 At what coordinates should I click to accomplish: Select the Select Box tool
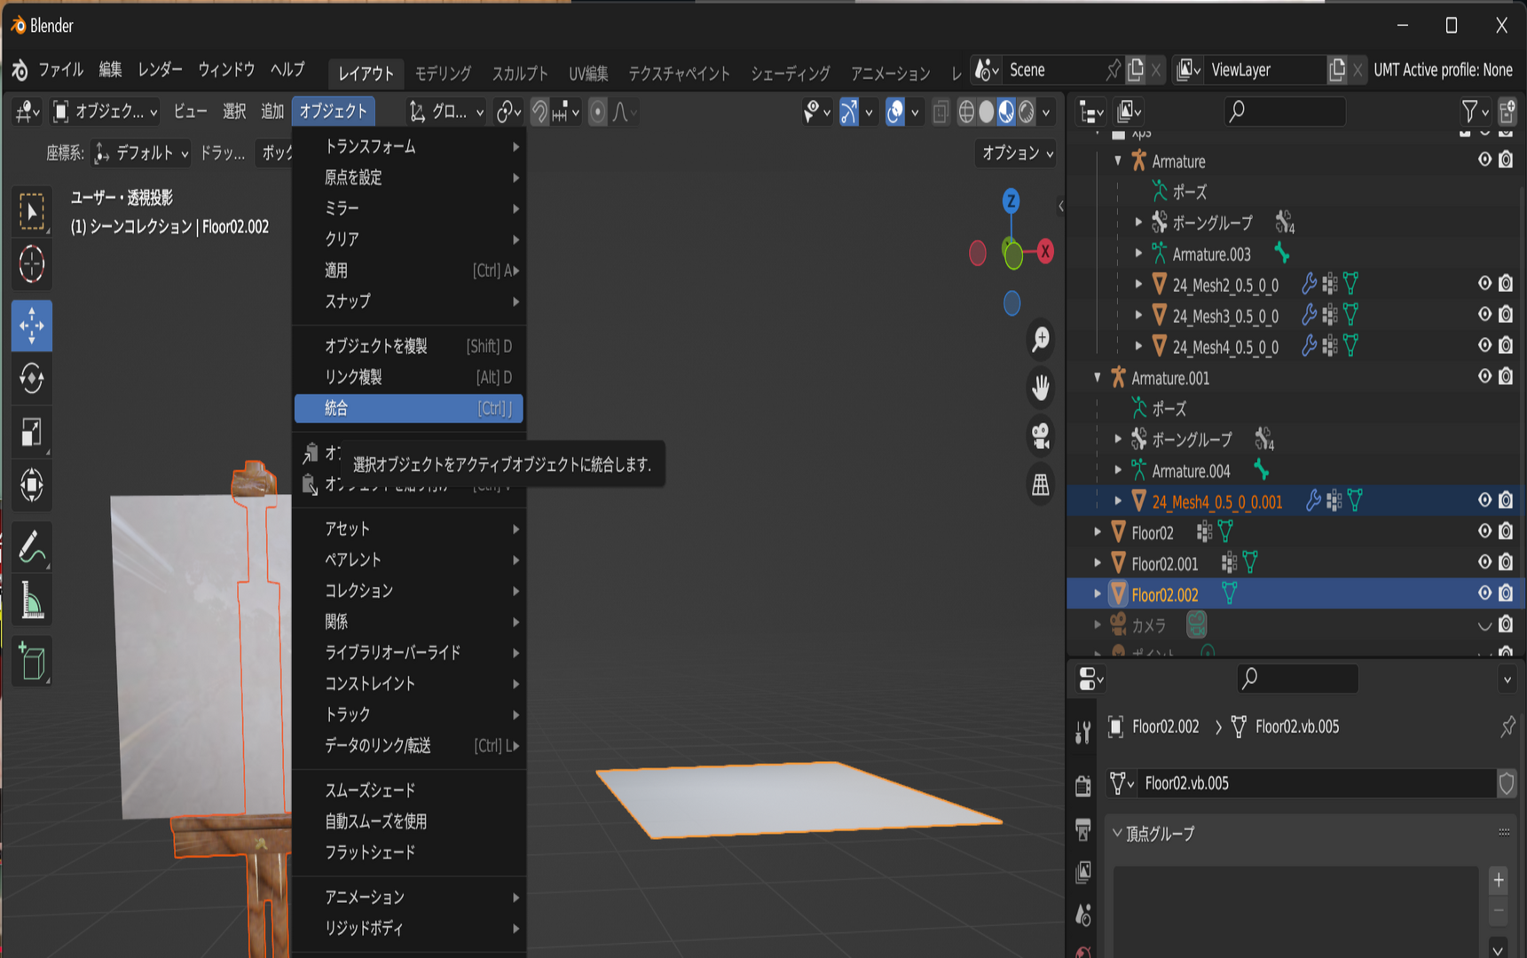click(x=32, y=211)
